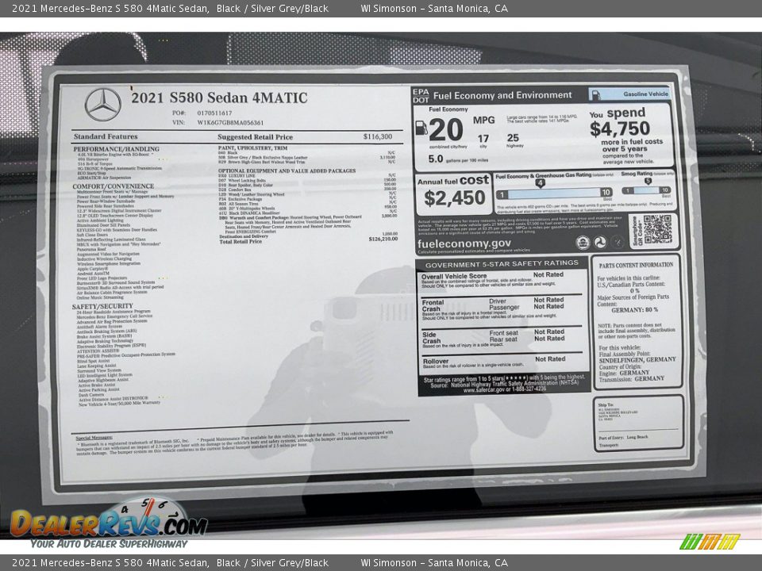Click 'Fuel Economy and Environment' header
This screenshot has width=762, height=571.
click(x=502, y=95)
